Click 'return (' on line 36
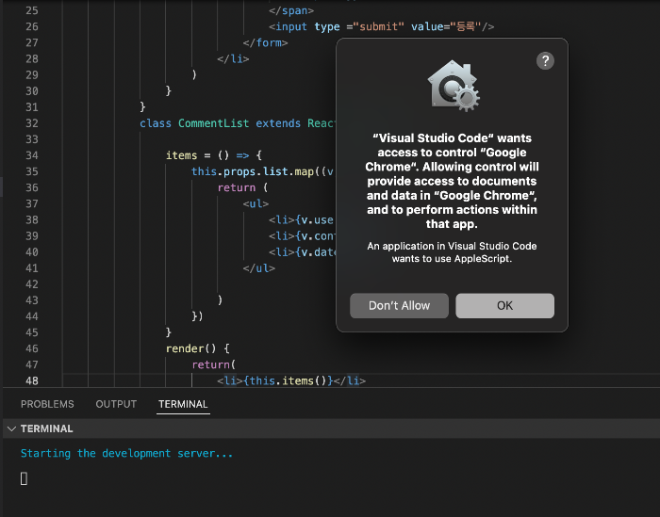The width and height of the screenshot is (660, 517). [x=242, y=187]
